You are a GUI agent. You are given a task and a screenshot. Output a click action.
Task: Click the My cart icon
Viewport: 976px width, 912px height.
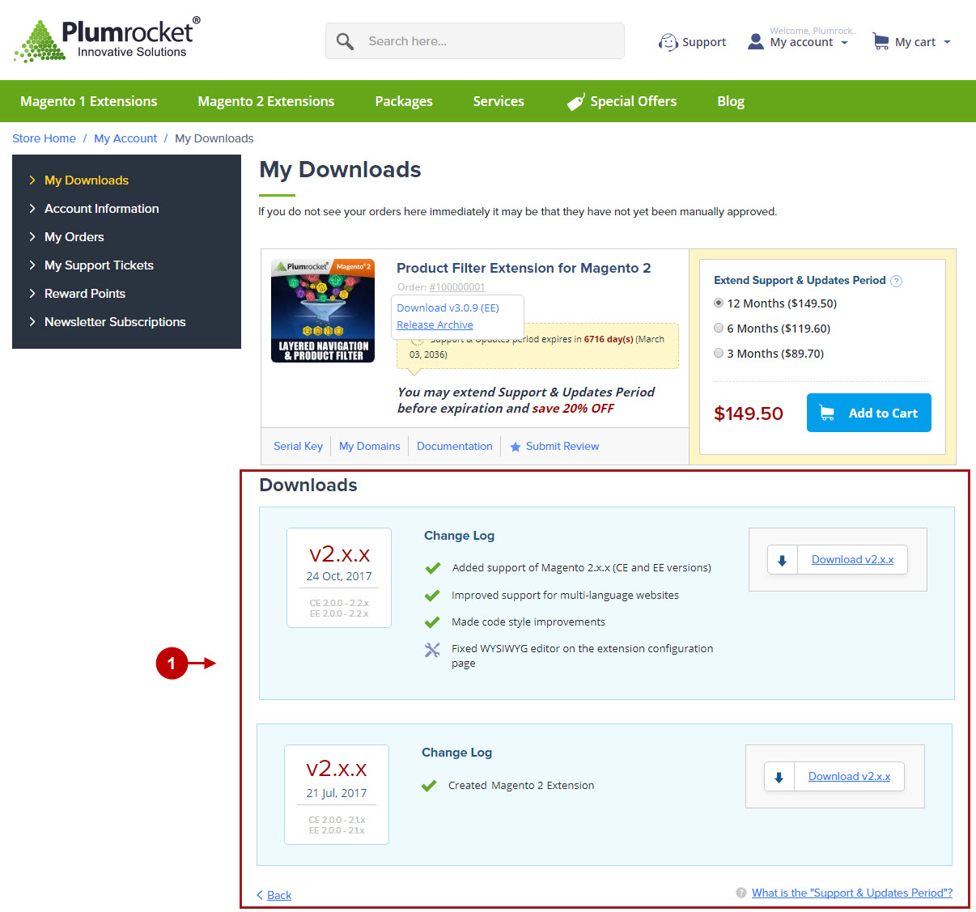pyautogui.click(x=881, y=41)
